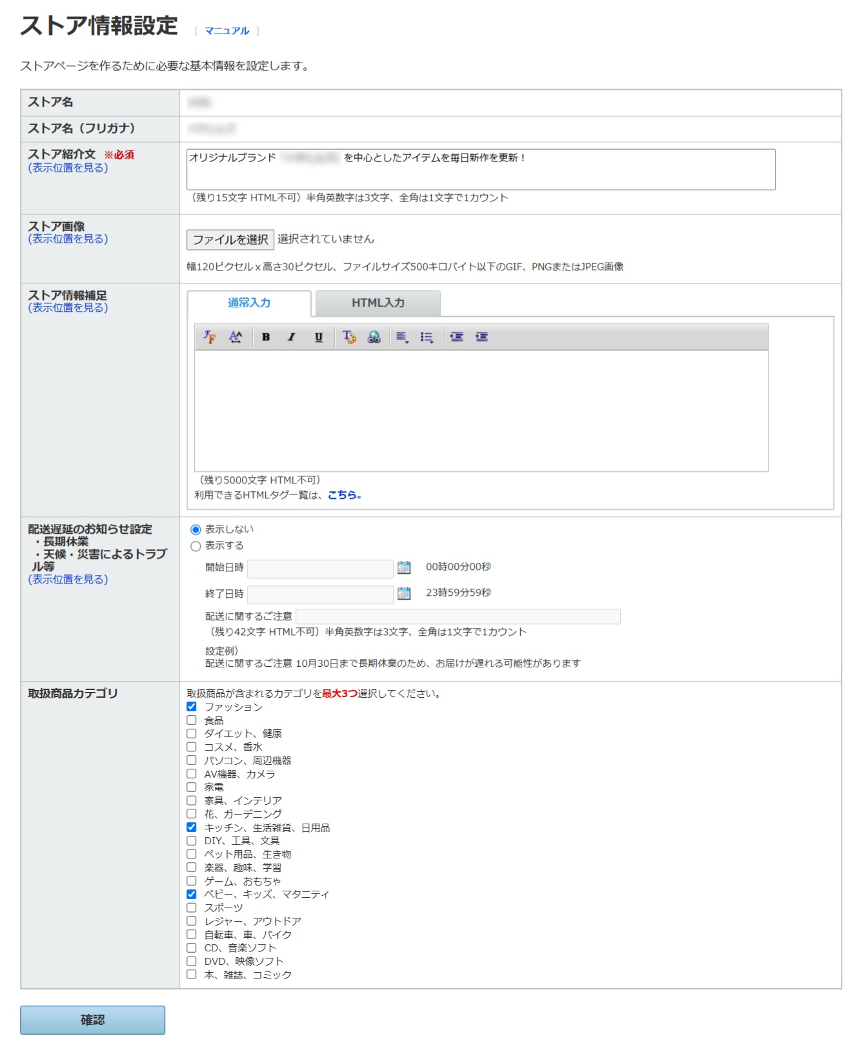Open the bullet list dropdown
Image resolution: width=855 pixels, height=1045 pixels.
(x=427, y=337)
